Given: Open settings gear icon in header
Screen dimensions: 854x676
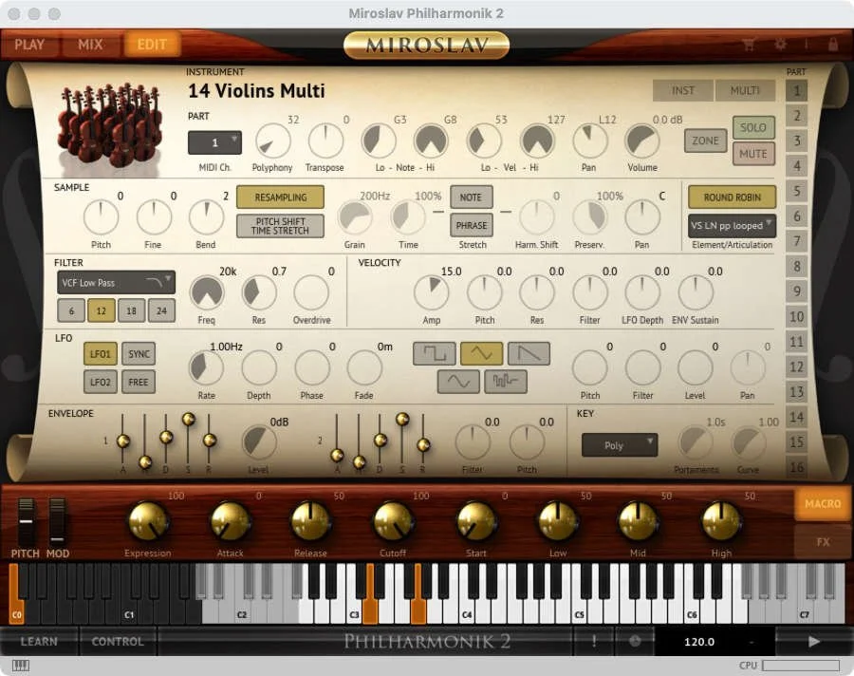Looking at the screenshot, I should click(x=780, y=45).
